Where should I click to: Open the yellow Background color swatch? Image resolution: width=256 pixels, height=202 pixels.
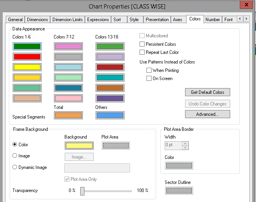[x=79, y=145]
